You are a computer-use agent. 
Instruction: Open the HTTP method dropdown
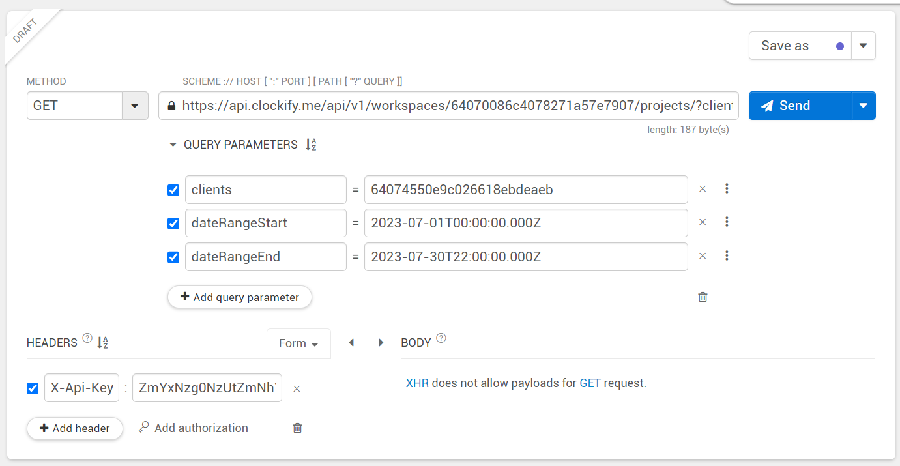point(135,105)
